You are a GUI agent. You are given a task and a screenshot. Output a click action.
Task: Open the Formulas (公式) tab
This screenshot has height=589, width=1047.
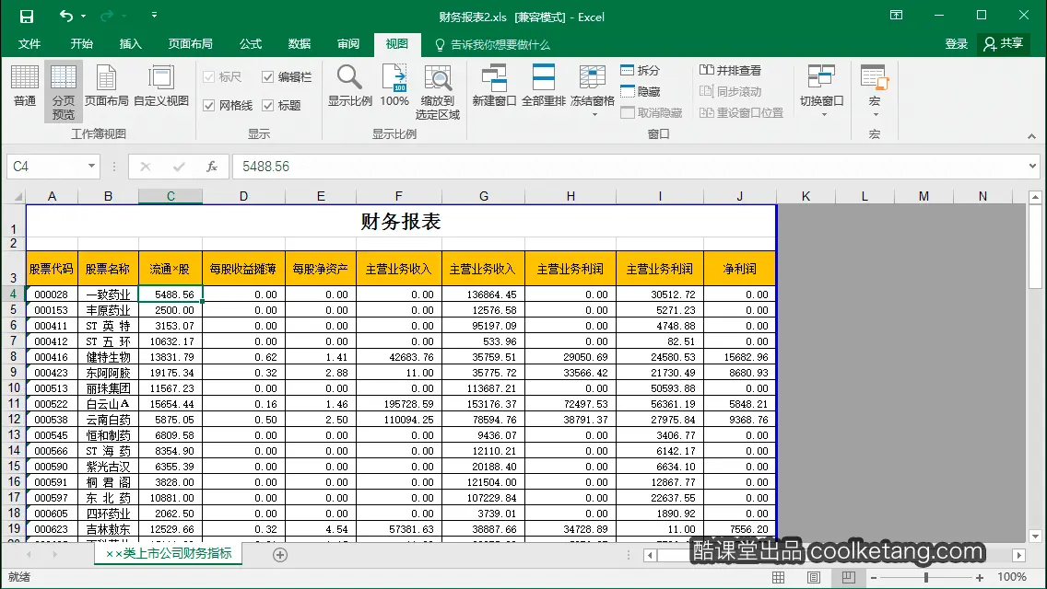(251, 44)
